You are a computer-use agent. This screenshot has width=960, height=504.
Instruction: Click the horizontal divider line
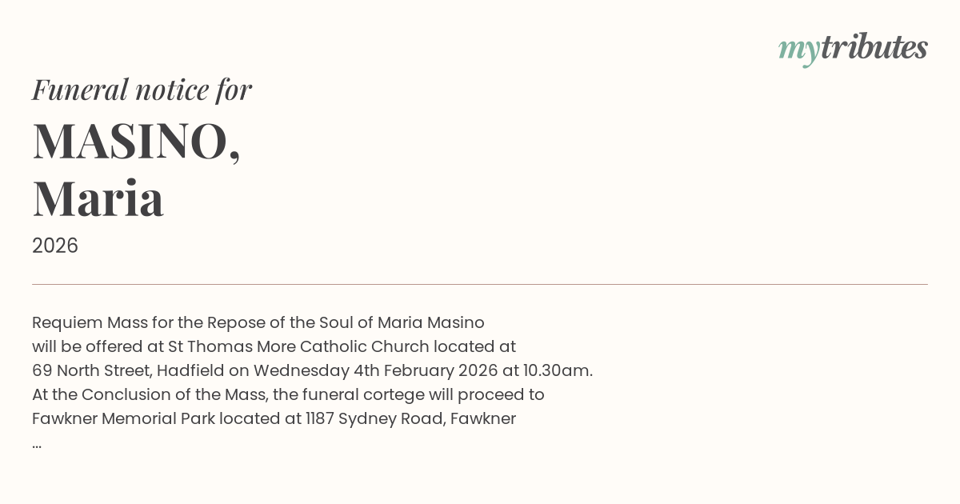pos(480,284)
